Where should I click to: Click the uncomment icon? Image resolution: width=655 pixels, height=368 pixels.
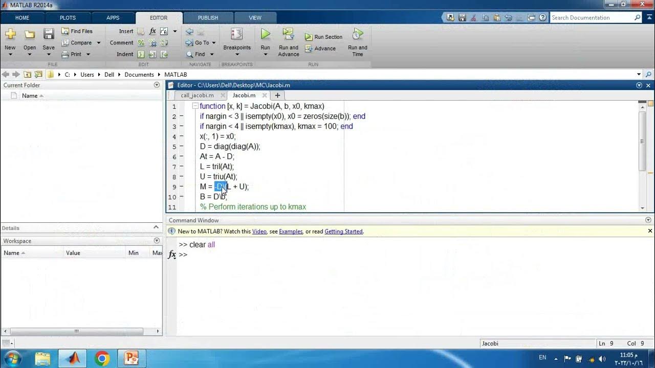point(152,43)
